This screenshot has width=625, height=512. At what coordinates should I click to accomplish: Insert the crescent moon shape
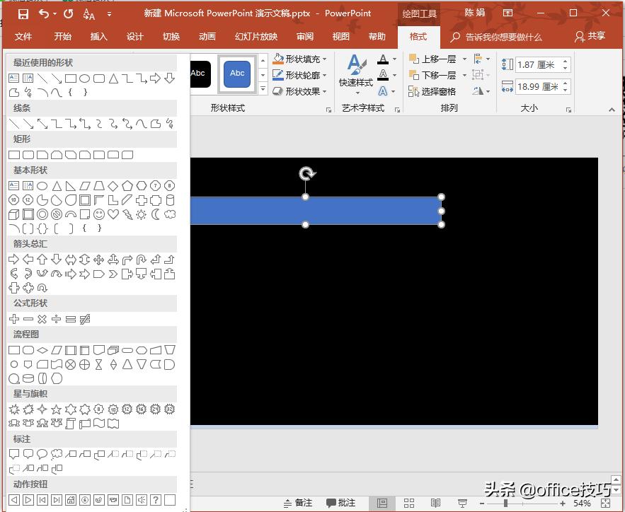156,214
